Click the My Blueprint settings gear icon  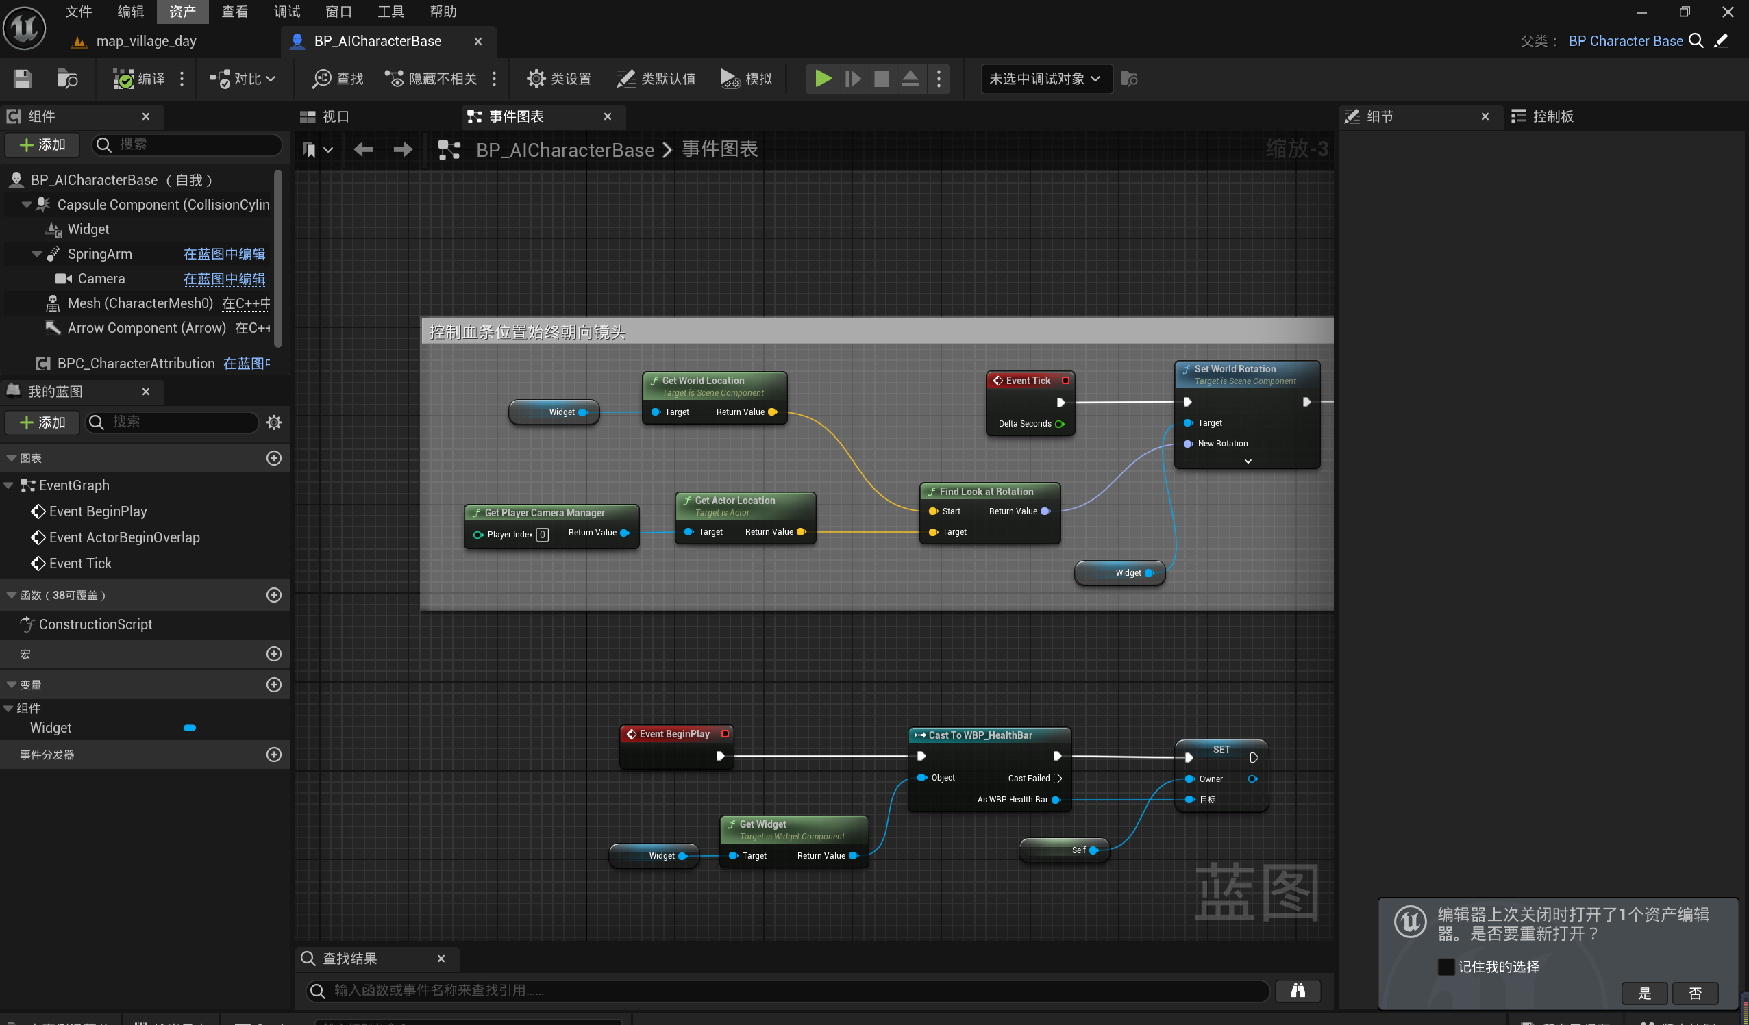pos(274,422)
